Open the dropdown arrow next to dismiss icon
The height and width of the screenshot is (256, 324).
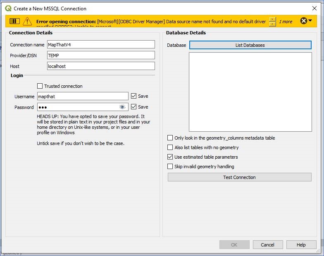(310, 21)
